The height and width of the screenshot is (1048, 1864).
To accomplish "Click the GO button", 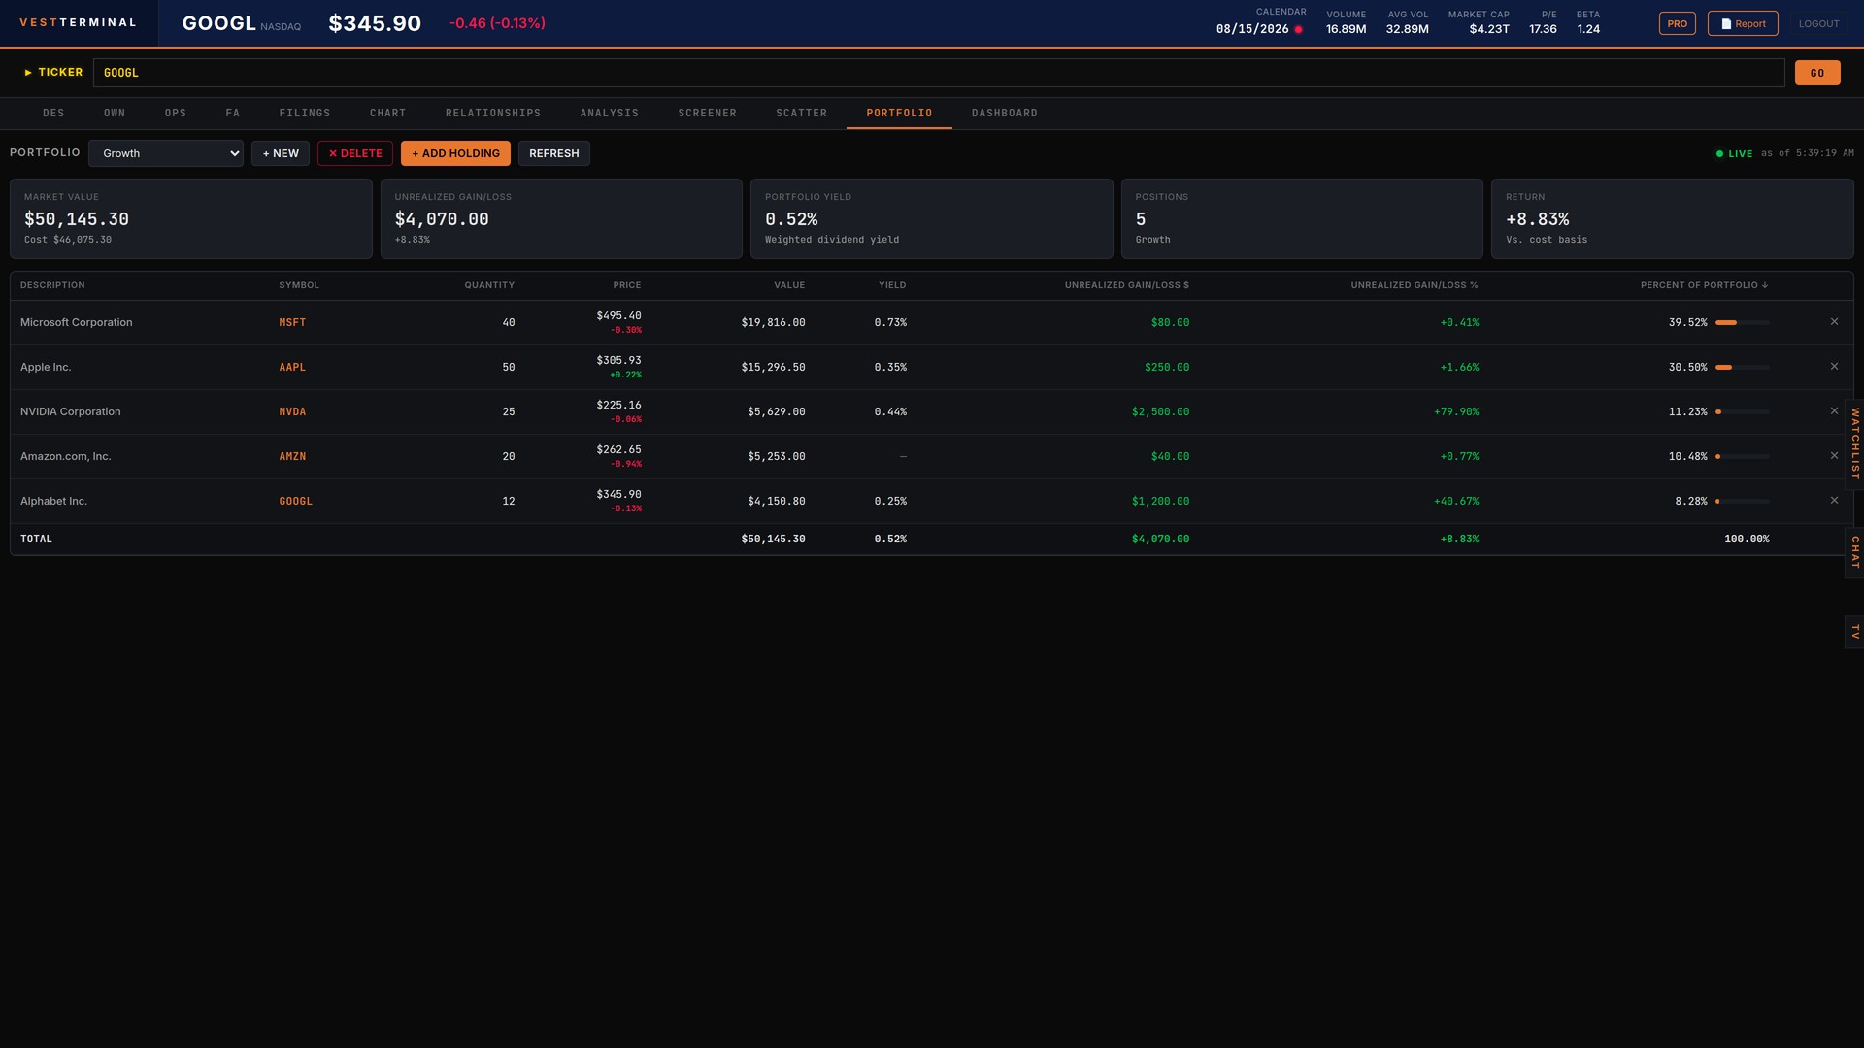I will (1817, 73).
